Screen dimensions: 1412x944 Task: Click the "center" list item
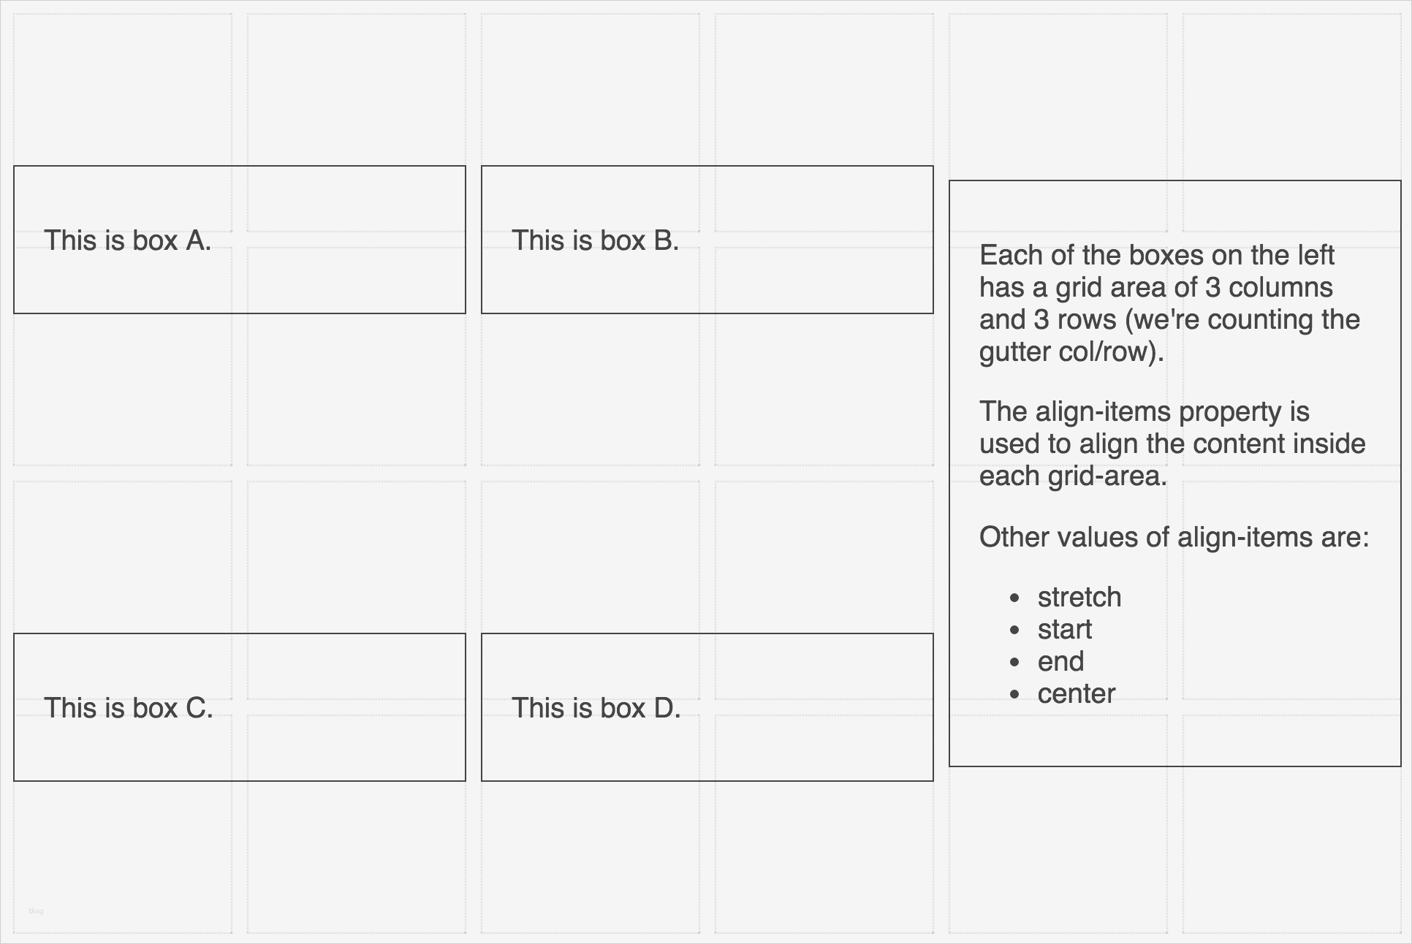1076,694
